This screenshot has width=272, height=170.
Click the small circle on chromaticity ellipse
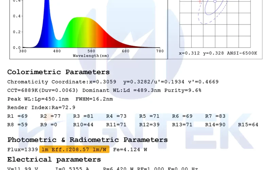[x=215, y=1]
